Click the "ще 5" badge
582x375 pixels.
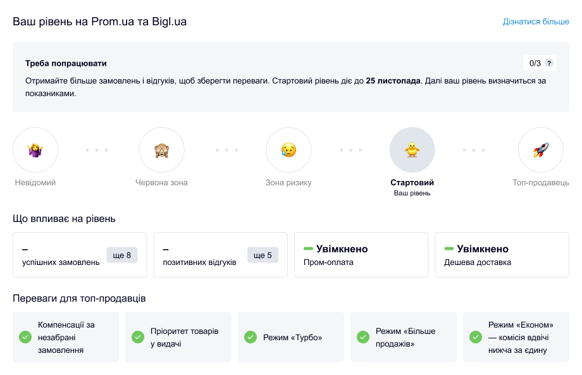click(263, 255)
